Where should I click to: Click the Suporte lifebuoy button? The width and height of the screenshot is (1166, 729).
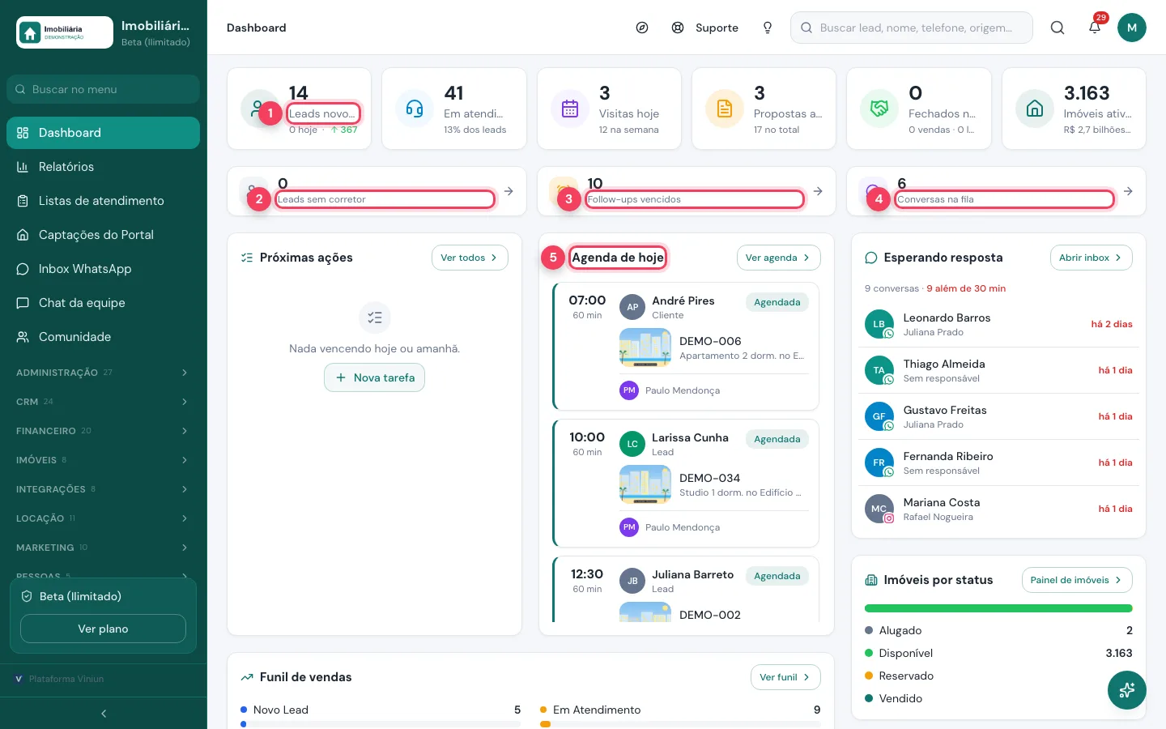705,28
